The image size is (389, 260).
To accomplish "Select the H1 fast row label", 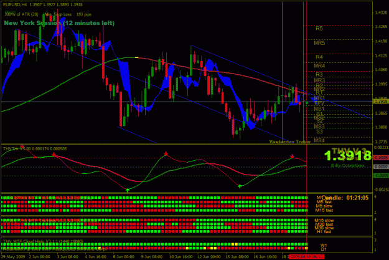I will (324, 232).
